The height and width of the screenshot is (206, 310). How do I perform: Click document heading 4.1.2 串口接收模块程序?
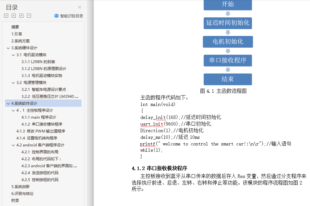click(x=159, y=168)
